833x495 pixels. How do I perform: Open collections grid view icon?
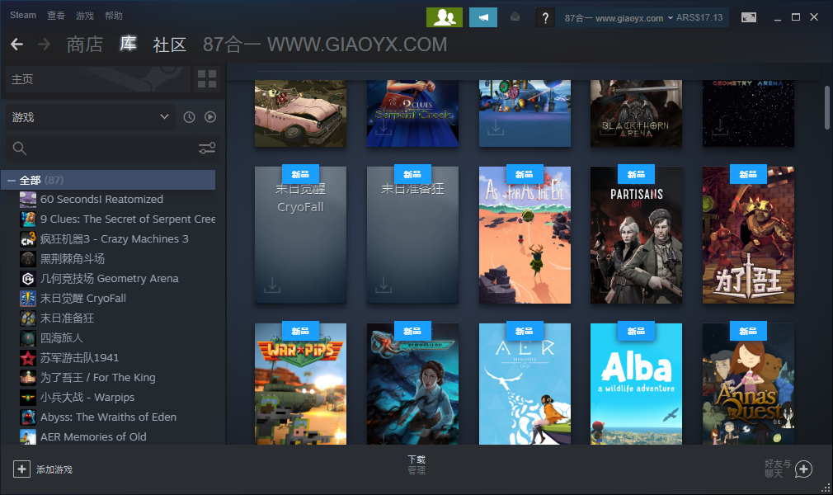pos(207,79)
